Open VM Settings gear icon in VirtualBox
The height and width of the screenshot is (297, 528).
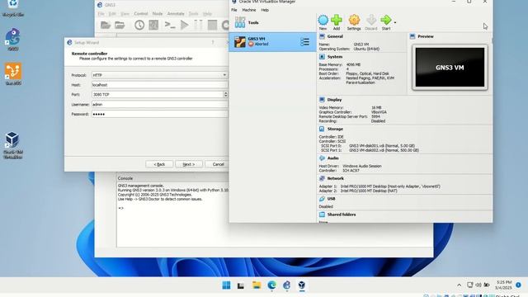click(354, 22)
